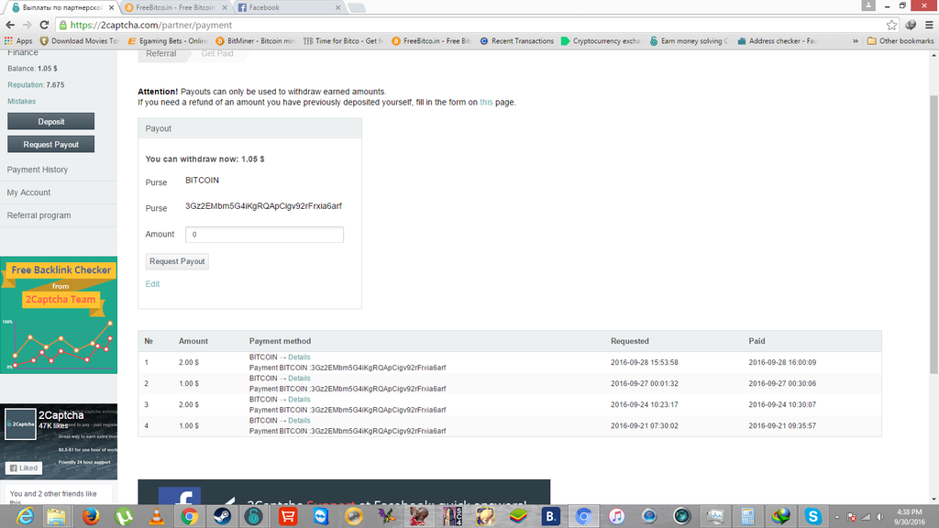Open uTorrent from the taskbar

click(123, 516)
